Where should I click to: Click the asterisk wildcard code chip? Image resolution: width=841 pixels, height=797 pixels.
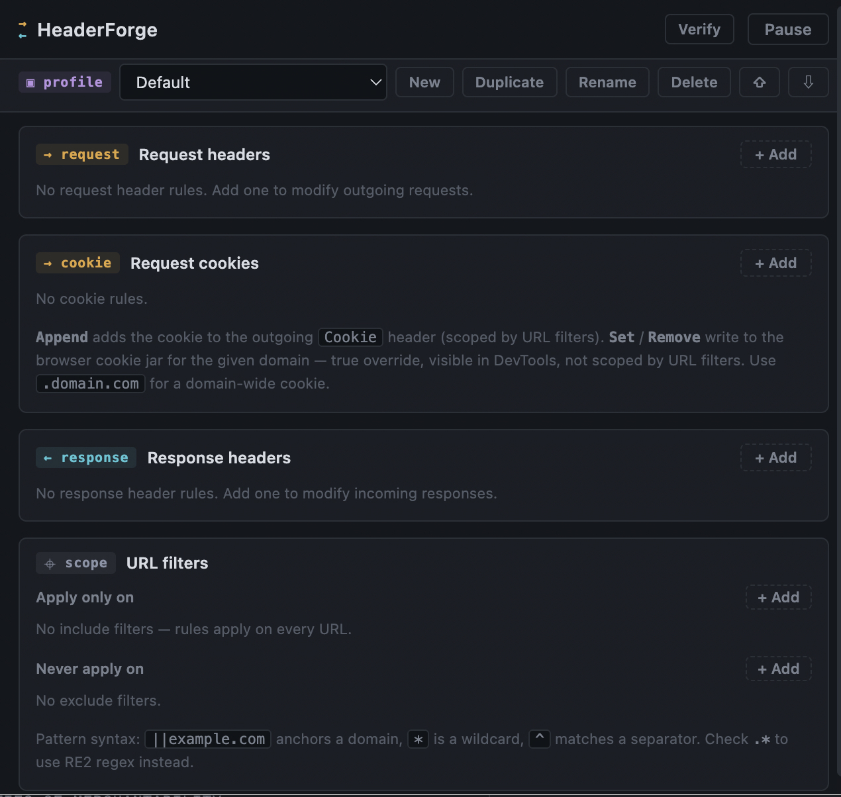coord(418,739)
